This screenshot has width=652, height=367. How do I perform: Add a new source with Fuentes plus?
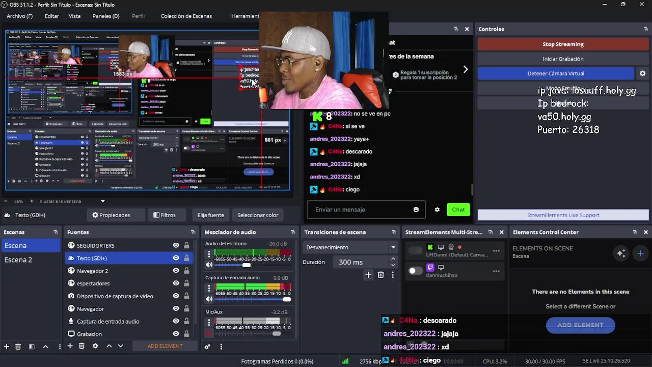pos(70,346)
